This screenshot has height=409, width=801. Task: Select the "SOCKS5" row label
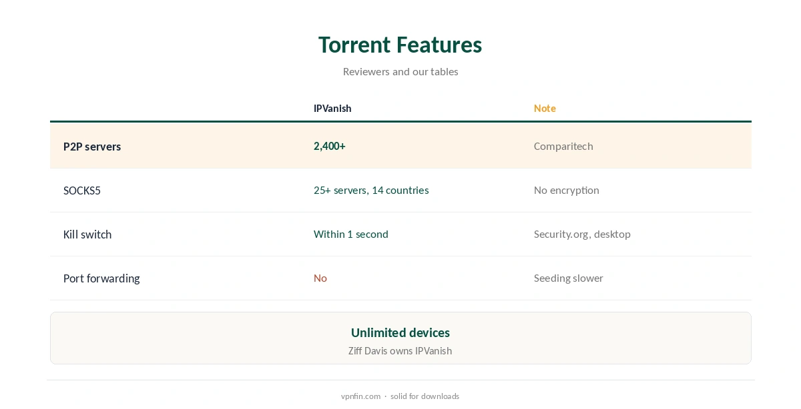tap(82, 191)
